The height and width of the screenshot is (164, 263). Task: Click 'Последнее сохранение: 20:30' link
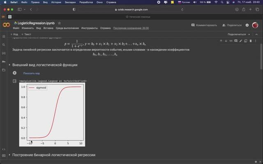point(131,28)
